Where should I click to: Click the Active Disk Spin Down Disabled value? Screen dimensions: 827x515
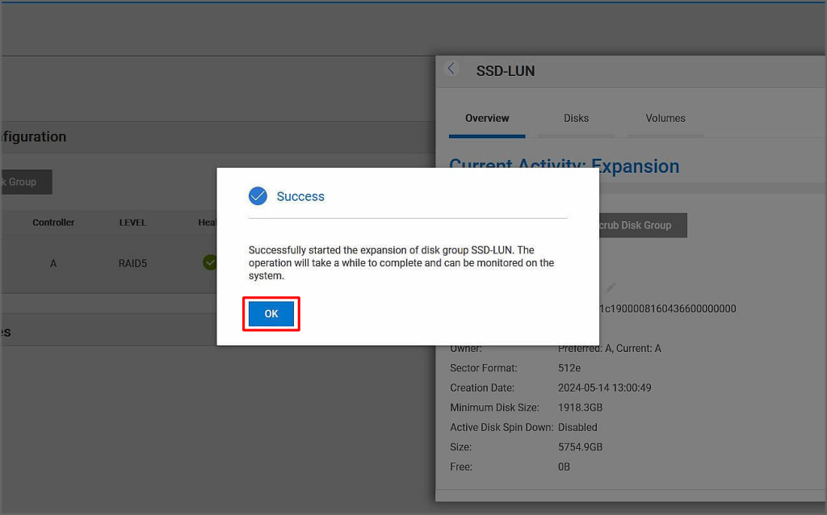577,427
